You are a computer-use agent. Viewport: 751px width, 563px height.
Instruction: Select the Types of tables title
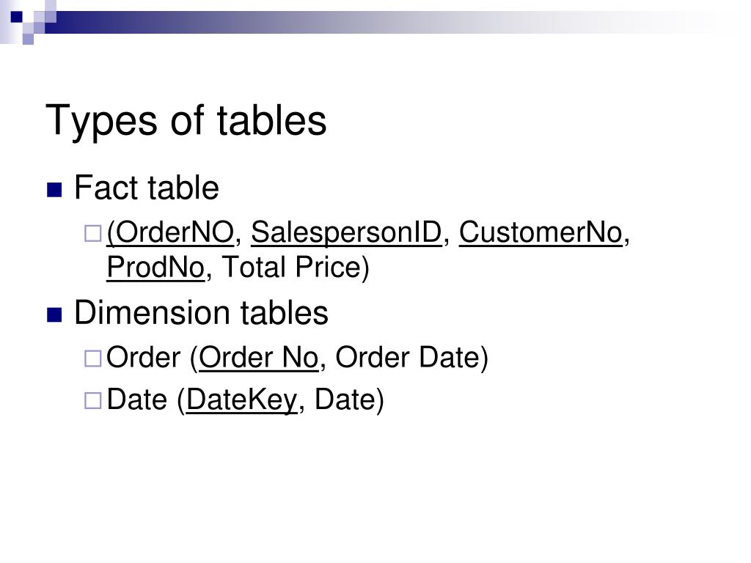pos(186,120)
